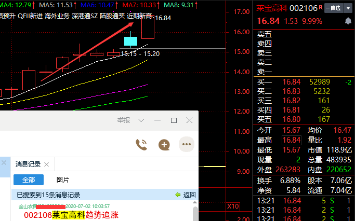Open more options with the three-dot icon

pyautogui.click(x=187, y=144)
